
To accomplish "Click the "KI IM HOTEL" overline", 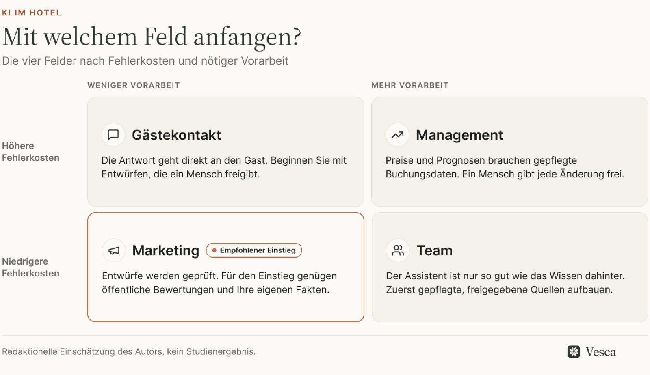I will [x=32, y=13].
